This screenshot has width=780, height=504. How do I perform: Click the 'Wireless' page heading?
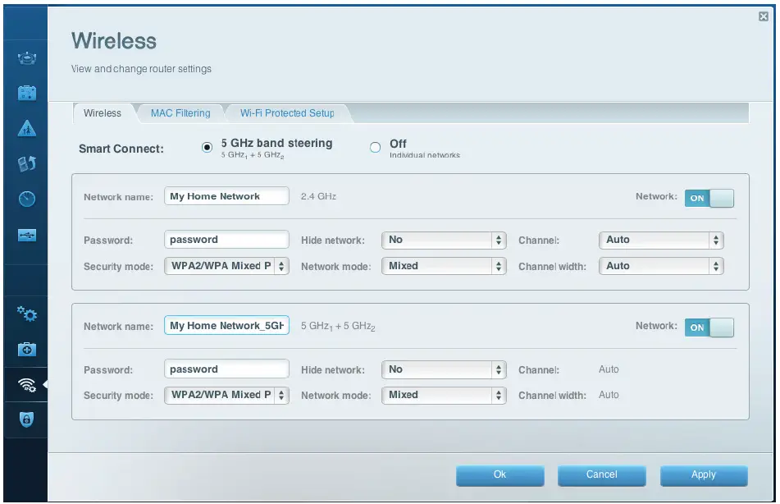click(x=114, y=41)
